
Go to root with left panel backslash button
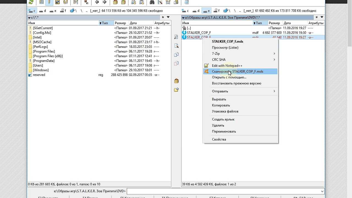(81, 11)
